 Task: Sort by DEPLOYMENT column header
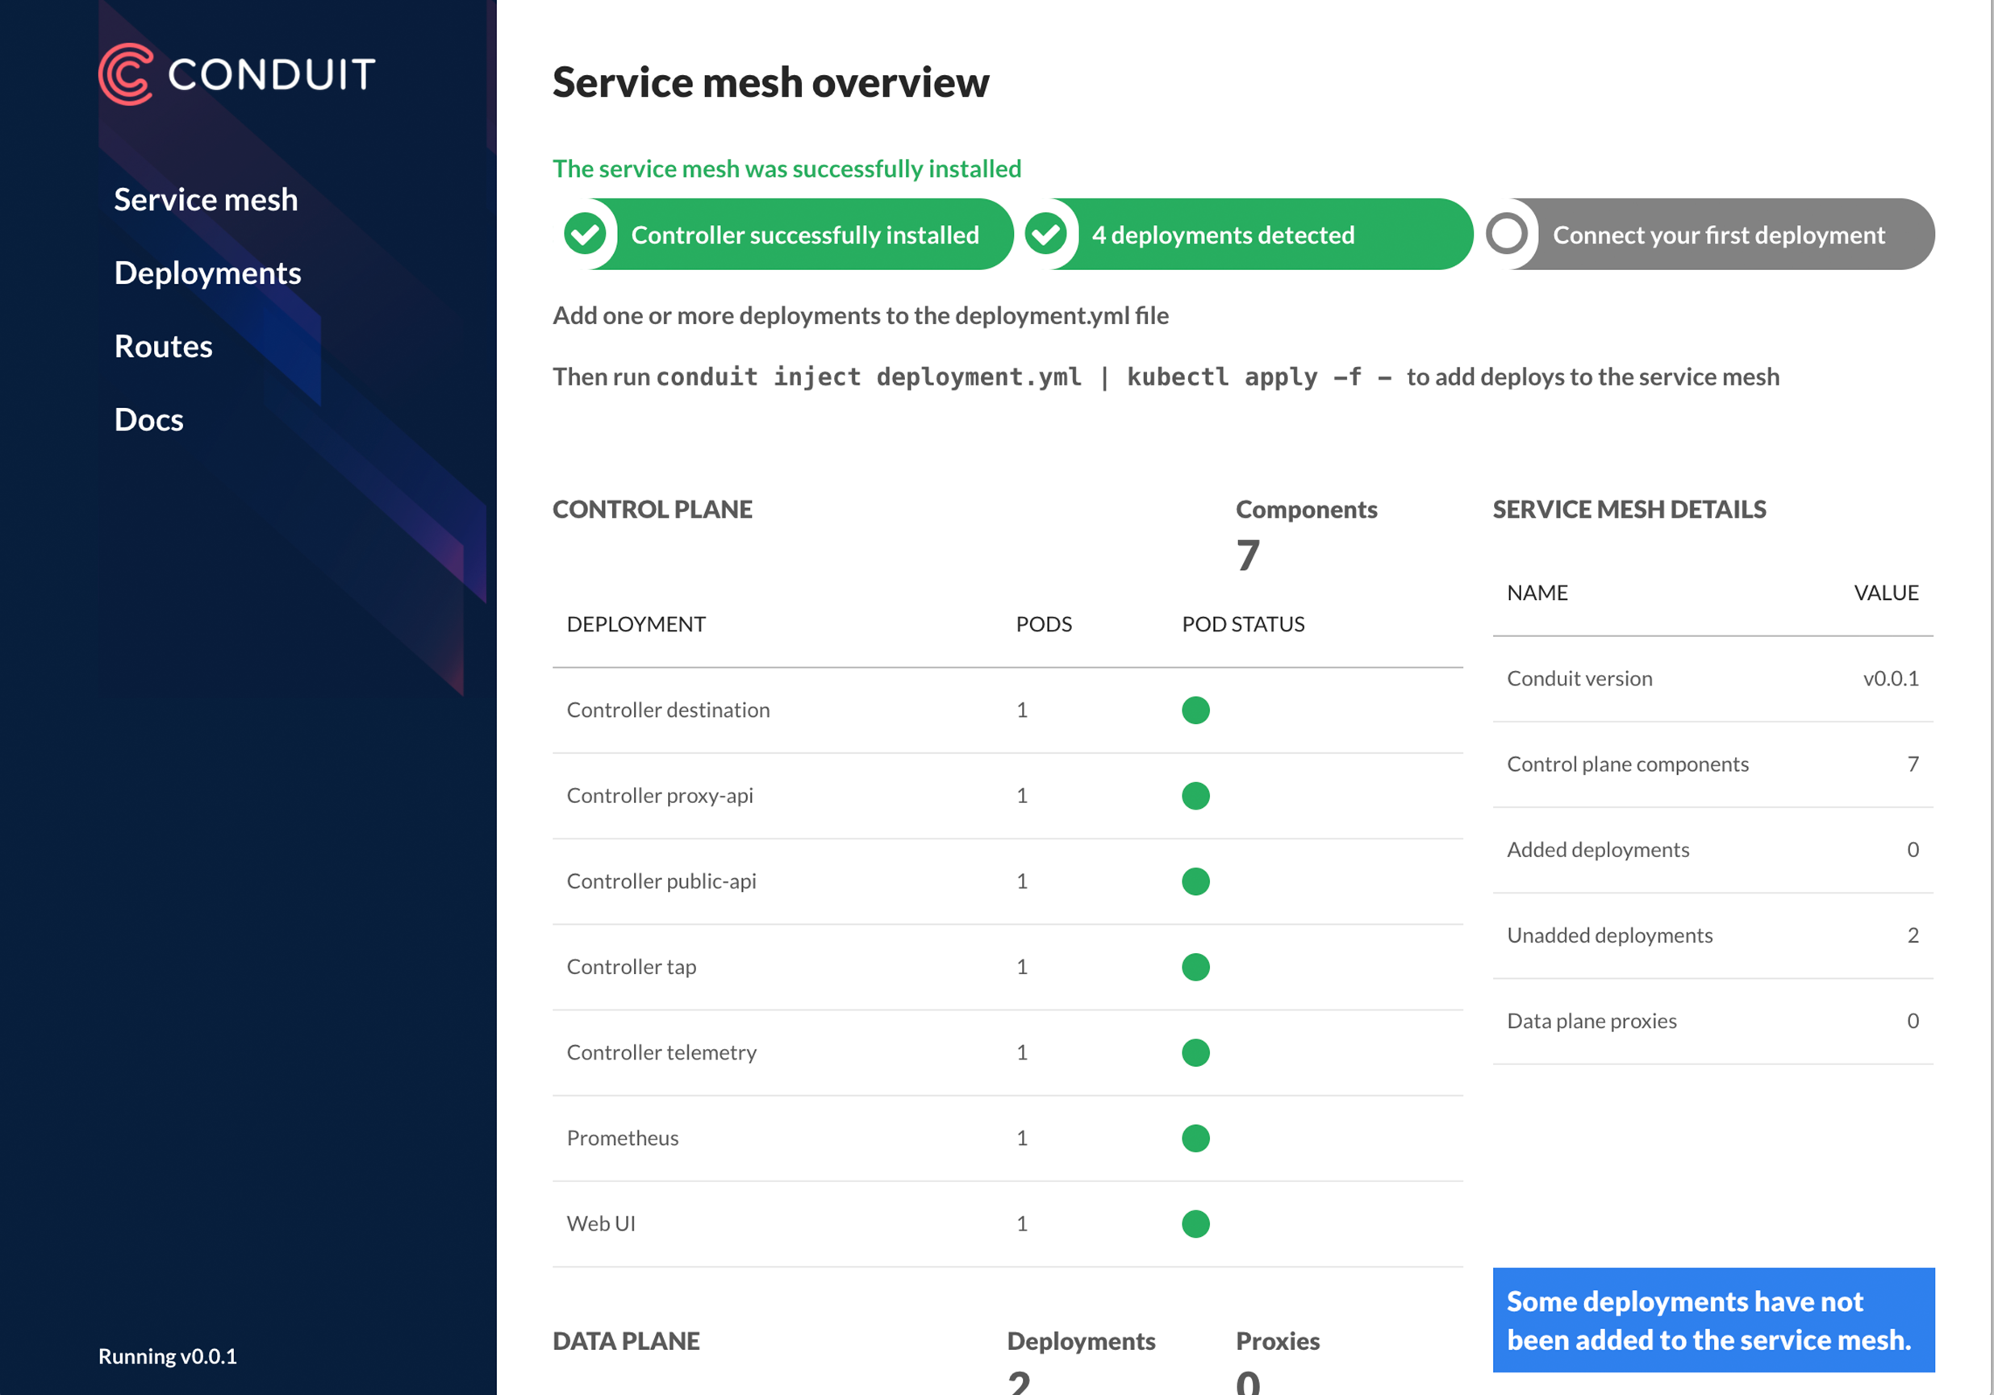[x=636, y=624]
